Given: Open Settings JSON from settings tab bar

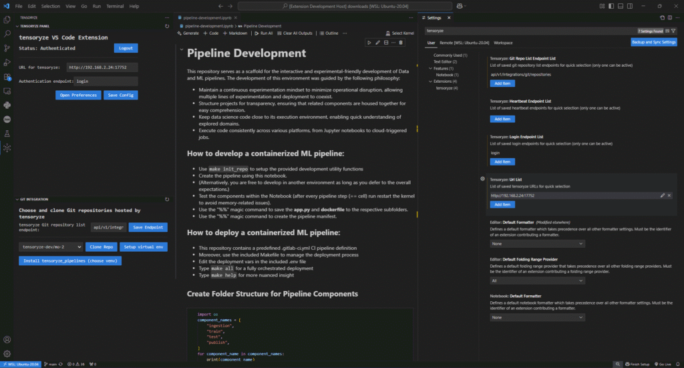Looking at the screenshot, I should point(662,18).
